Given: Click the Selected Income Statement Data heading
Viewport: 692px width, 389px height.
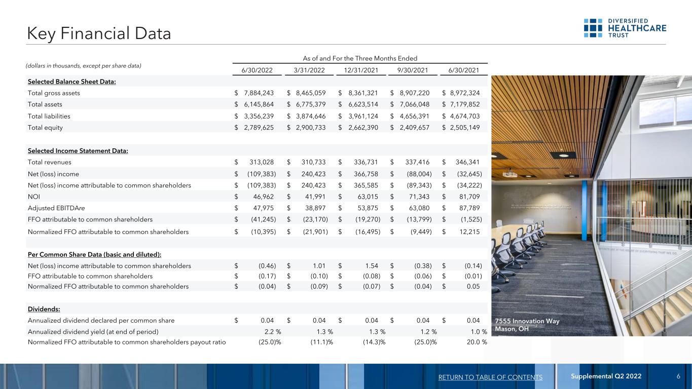Looking at the screenshot, I should pyautogui.click(x=78, y=151).
